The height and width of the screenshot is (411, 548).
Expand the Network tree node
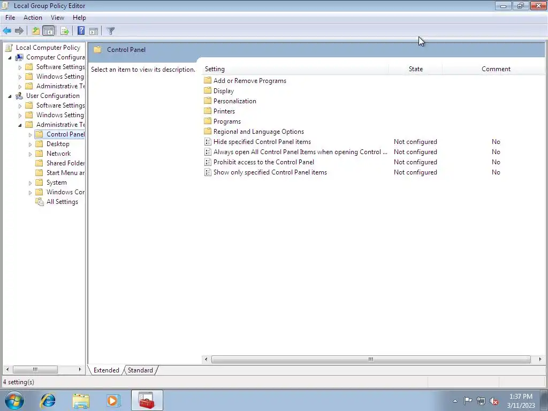point(30,154)
